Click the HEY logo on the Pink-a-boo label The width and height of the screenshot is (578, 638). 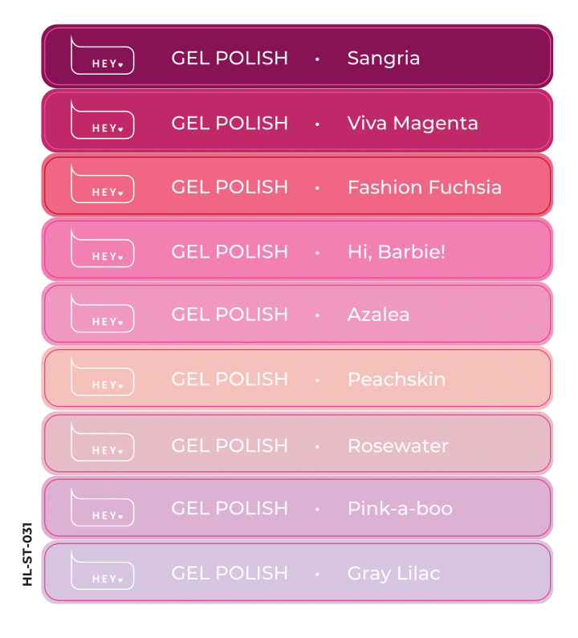pos(102,507)
